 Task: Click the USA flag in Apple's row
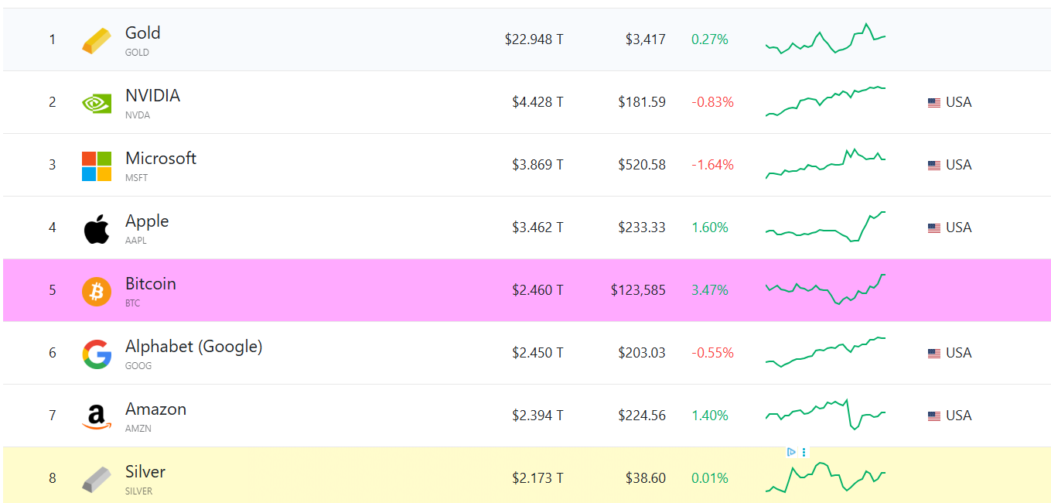pos(934,228)
